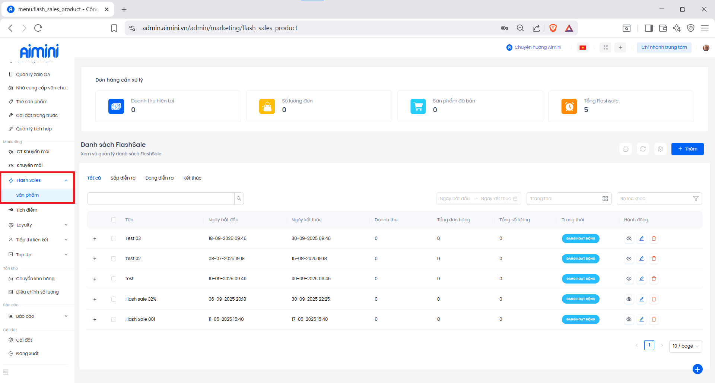Tick the checkbox for Test 03 row

pyautogui.click(x=114, y=238)
